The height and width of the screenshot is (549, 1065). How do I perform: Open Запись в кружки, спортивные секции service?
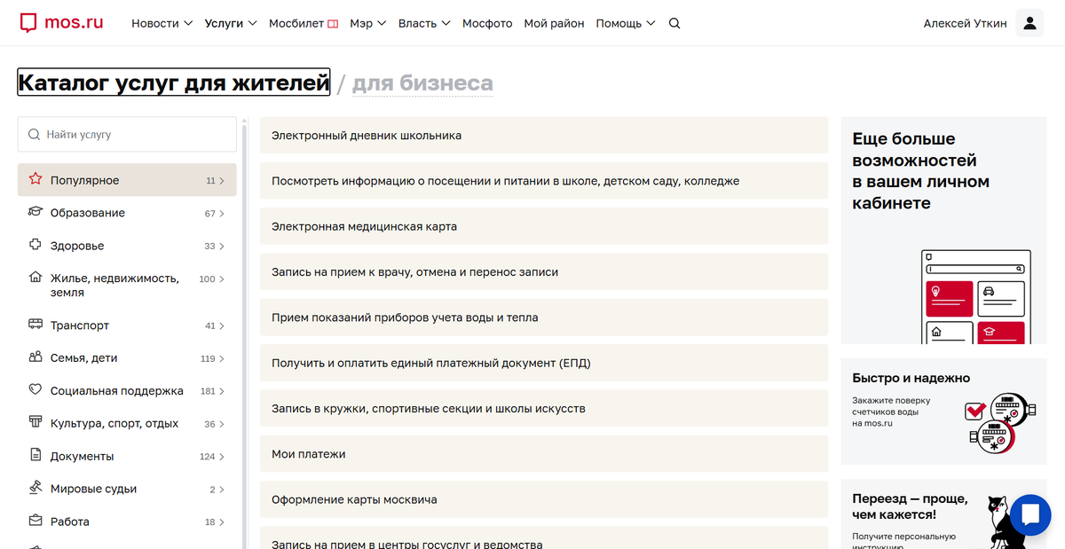click(544, 409)
